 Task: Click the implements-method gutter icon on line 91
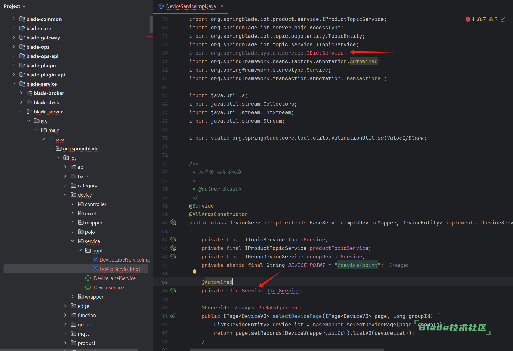point(173,316)
